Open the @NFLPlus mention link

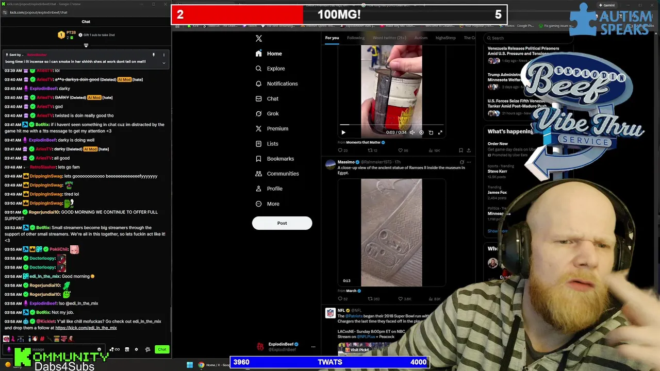coord(367,336)
